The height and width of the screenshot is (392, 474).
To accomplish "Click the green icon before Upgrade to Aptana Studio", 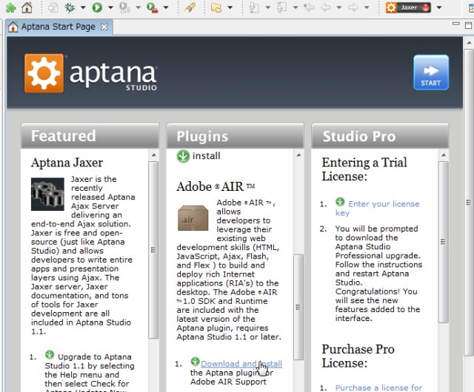I will (50, 354).
